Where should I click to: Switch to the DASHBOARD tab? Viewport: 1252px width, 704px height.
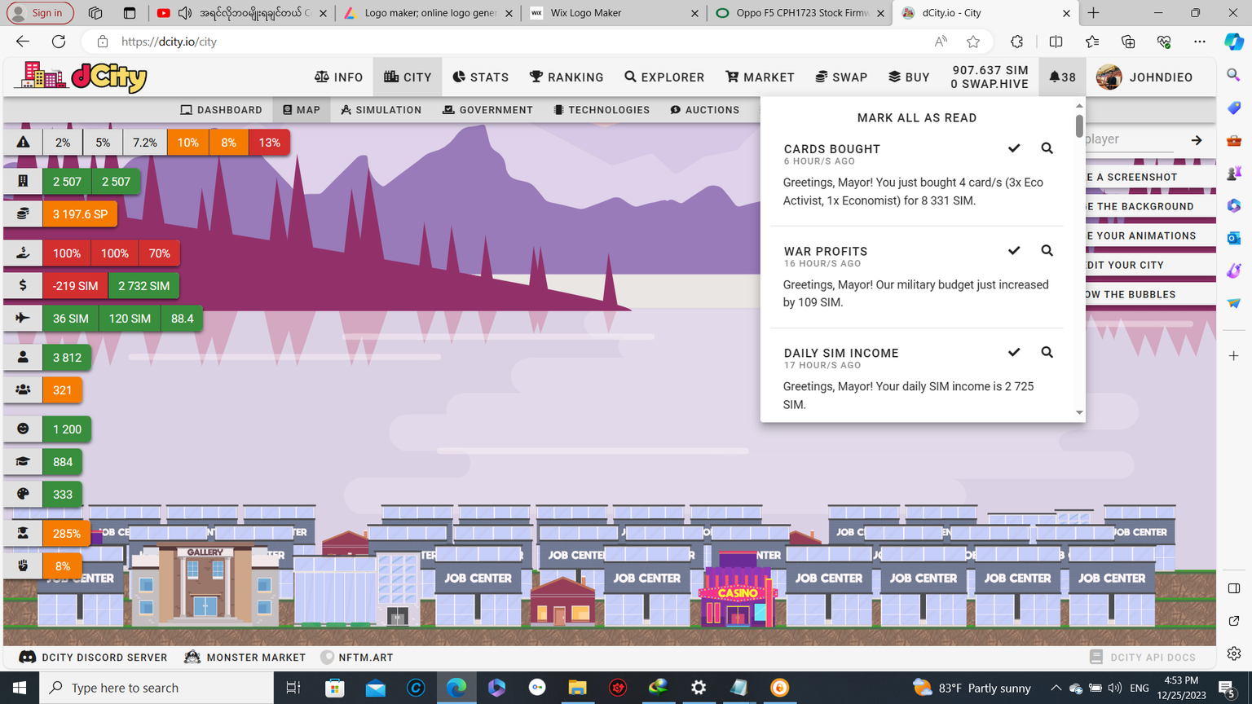(221, 110)
